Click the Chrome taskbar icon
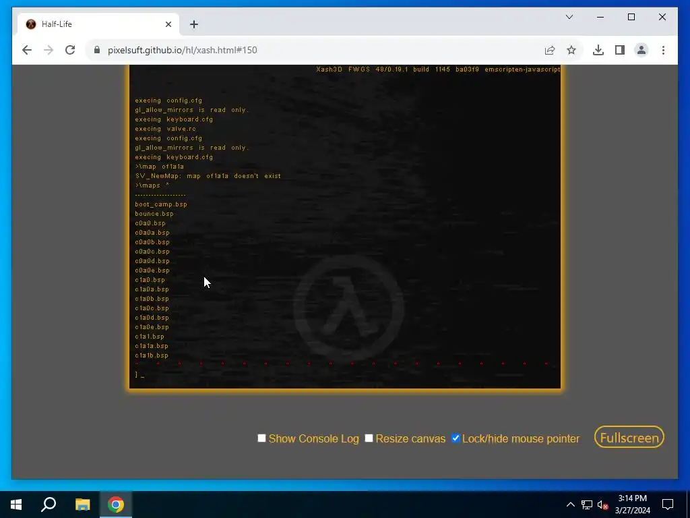 pos(116,505)
